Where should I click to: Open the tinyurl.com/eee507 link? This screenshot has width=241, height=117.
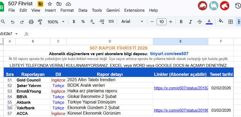coord(169,54)
